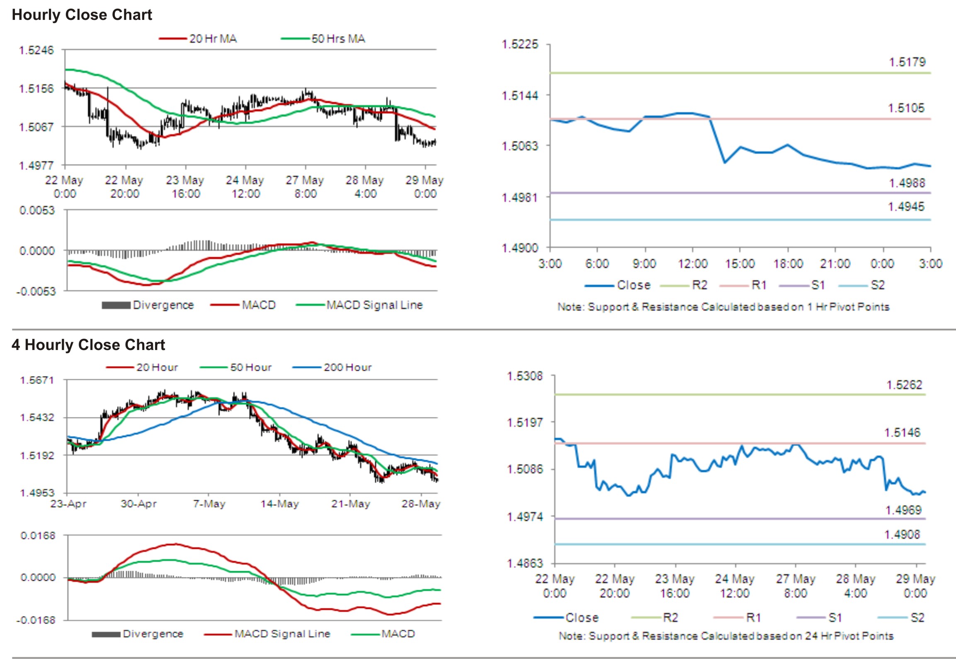Click the R2 level label 1.5262

point(904,385)
